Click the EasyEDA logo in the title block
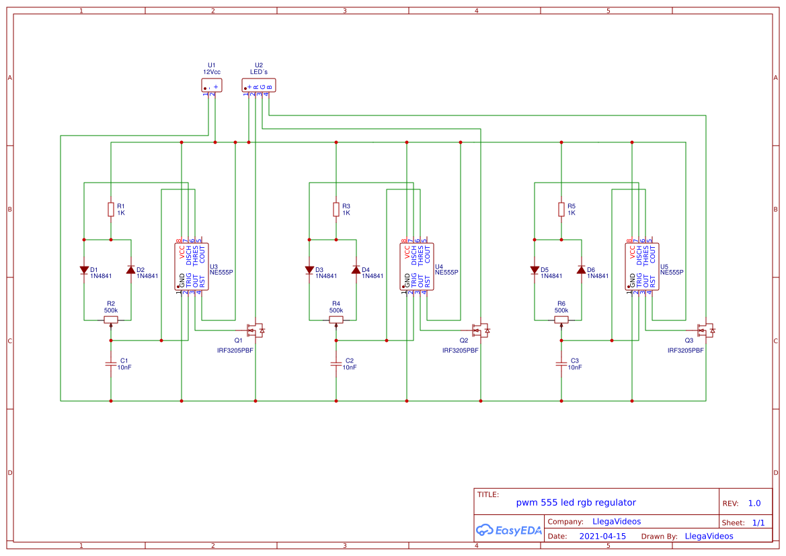 [x=509, y=530]
